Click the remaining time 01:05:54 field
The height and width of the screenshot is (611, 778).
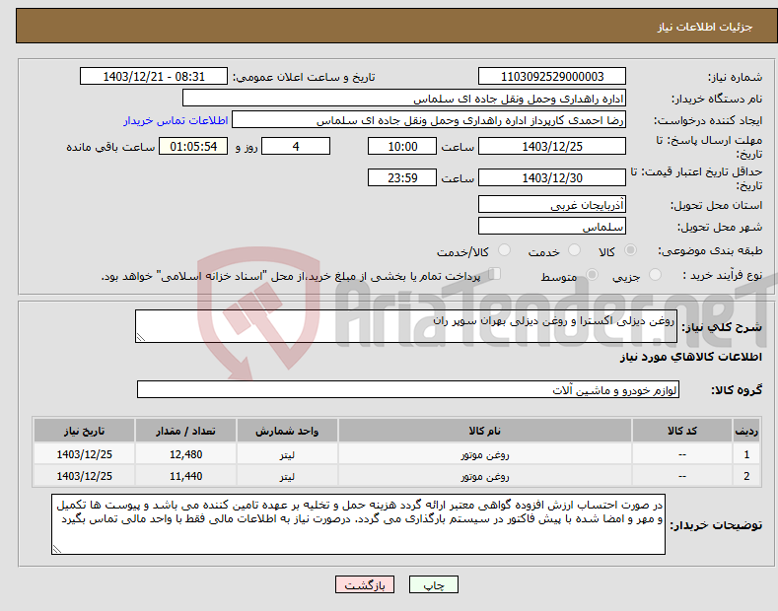tap(193, 146)
